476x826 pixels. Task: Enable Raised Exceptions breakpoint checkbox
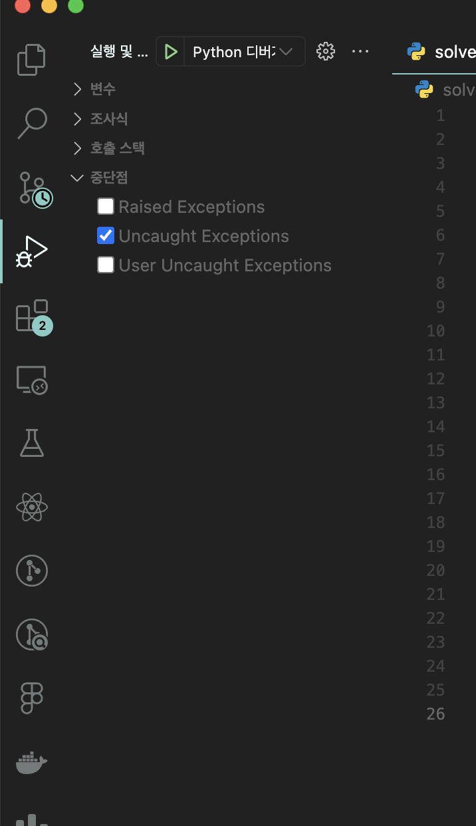[106, 207]
